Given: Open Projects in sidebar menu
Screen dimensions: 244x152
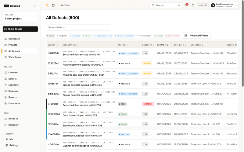Looking at the screenshot, I should point(20,45).
